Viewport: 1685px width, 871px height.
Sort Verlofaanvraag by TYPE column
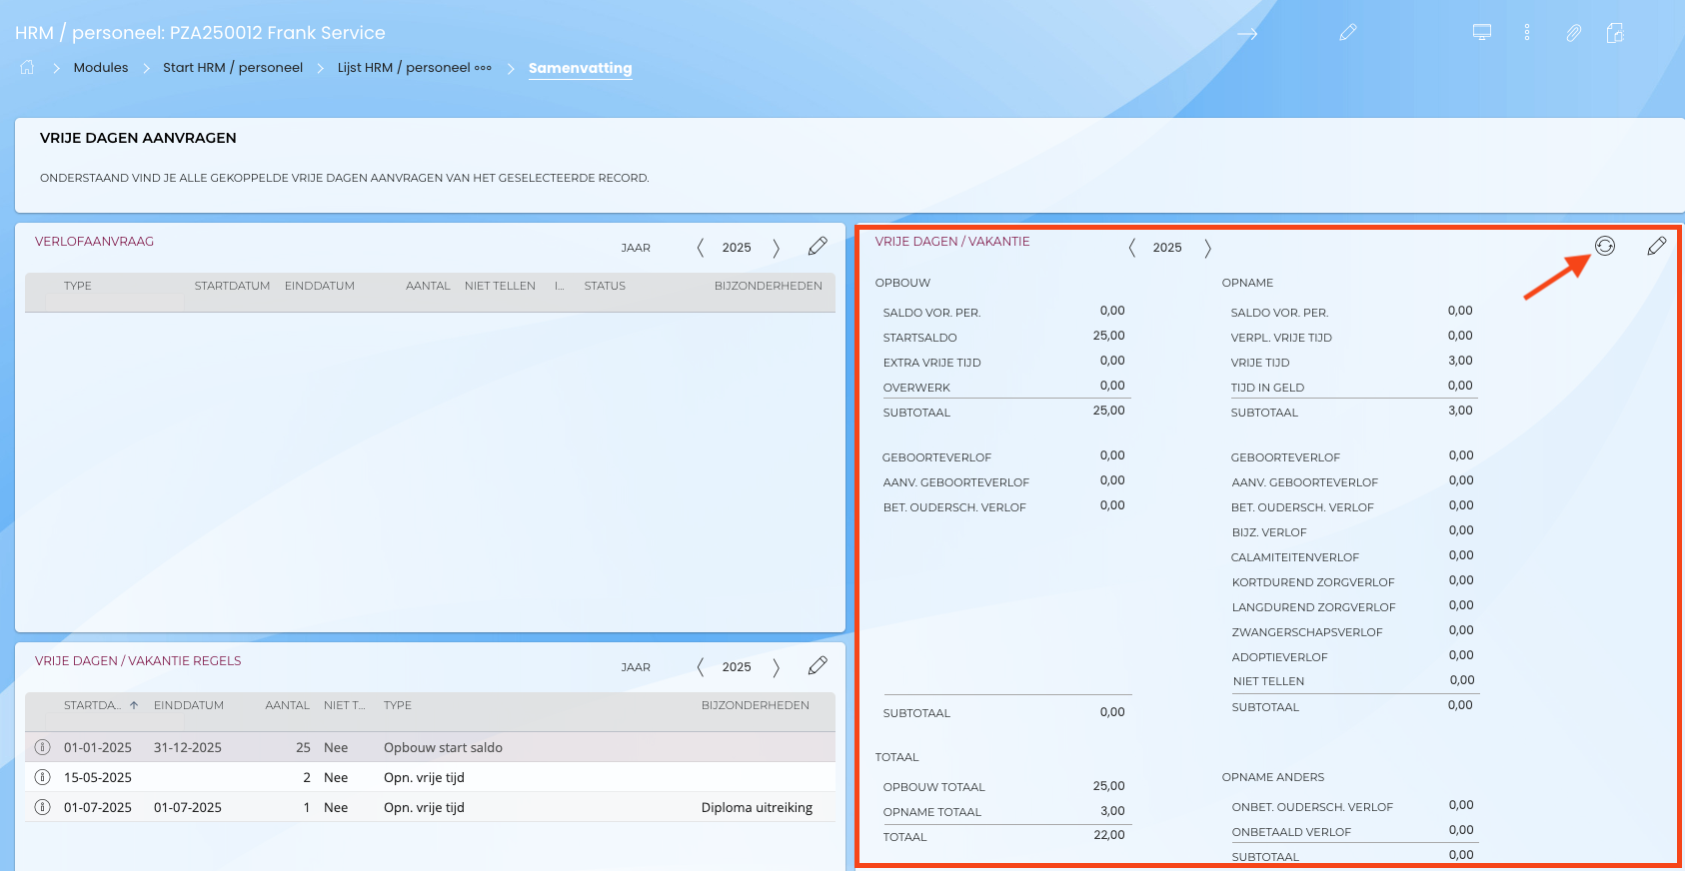[x=78, y=286]
